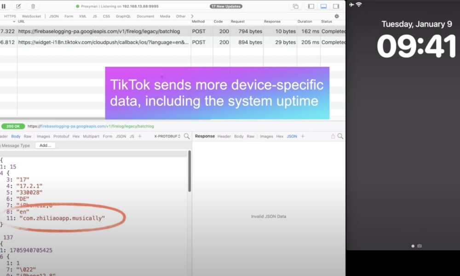460x276 pixels.
Task: Filter traffic by Form in top filter bar
Action: coord(69,16)
